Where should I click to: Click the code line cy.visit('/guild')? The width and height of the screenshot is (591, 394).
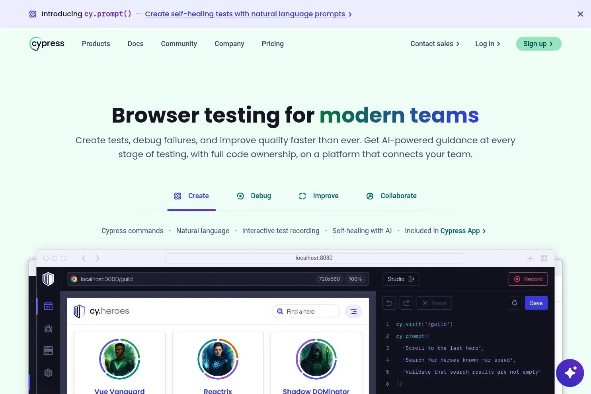coord(424,324)
